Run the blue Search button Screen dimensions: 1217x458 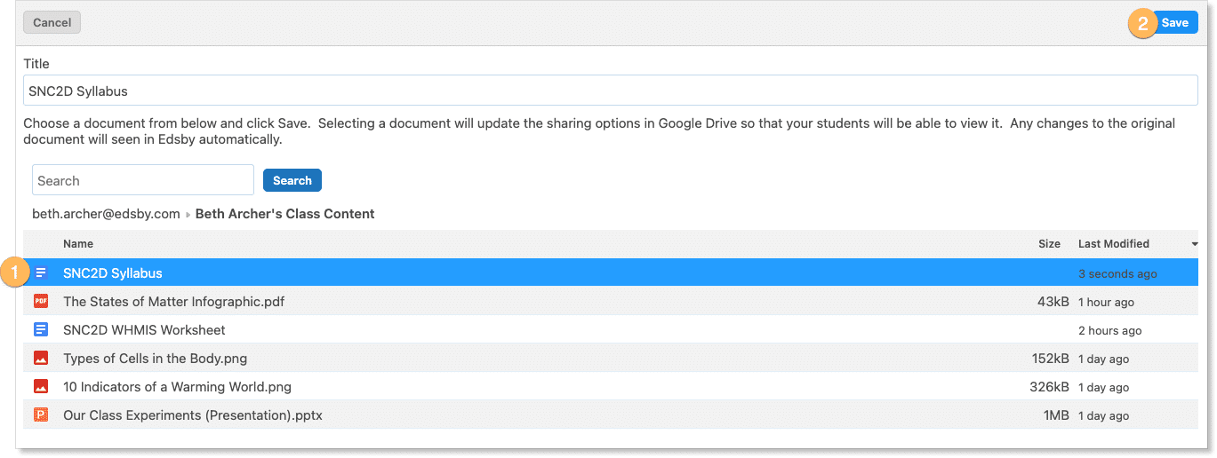(x=292, y=181)
